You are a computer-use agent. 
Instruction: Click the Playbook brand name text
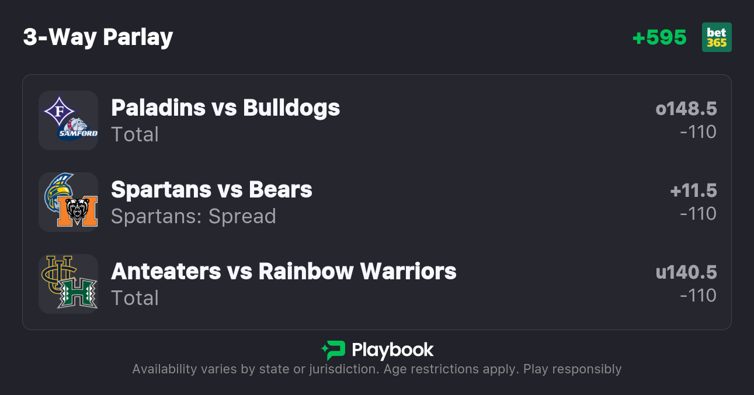point(392,351)
